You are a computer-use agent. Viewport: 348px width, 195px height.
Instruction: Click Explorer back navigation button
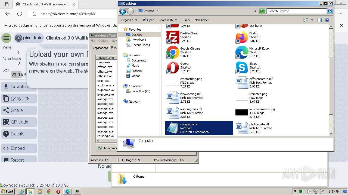[123, 11]
